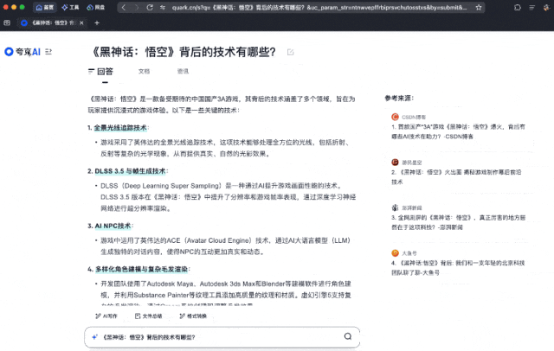The width and height of the screenshot is (554, 351).
Task: Open the 网盘 (Cloud Drive) toolbar item
Action: point(96,7)
